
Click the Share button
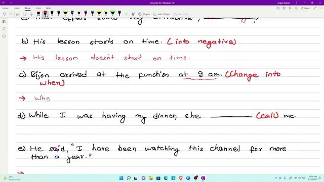coord(305,8)
